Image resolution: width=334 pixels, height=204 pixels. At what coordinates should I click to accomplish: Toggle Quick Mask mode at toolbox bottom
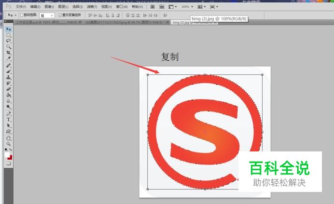(x=8, y=163)
